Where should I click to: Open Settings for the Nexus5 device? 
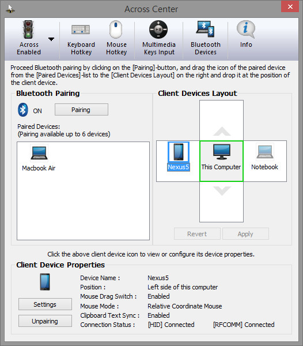click(x=45, y=304)
